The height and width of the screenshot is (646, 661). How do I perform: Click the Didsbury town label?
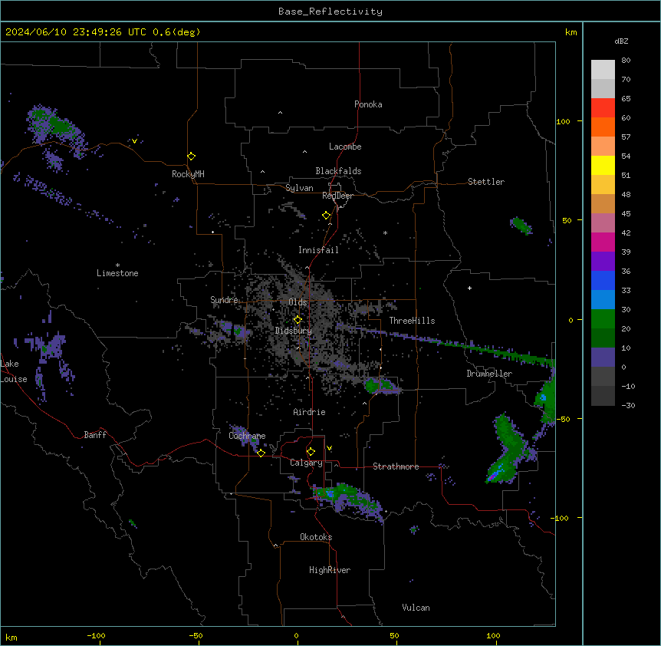[294, 331]
